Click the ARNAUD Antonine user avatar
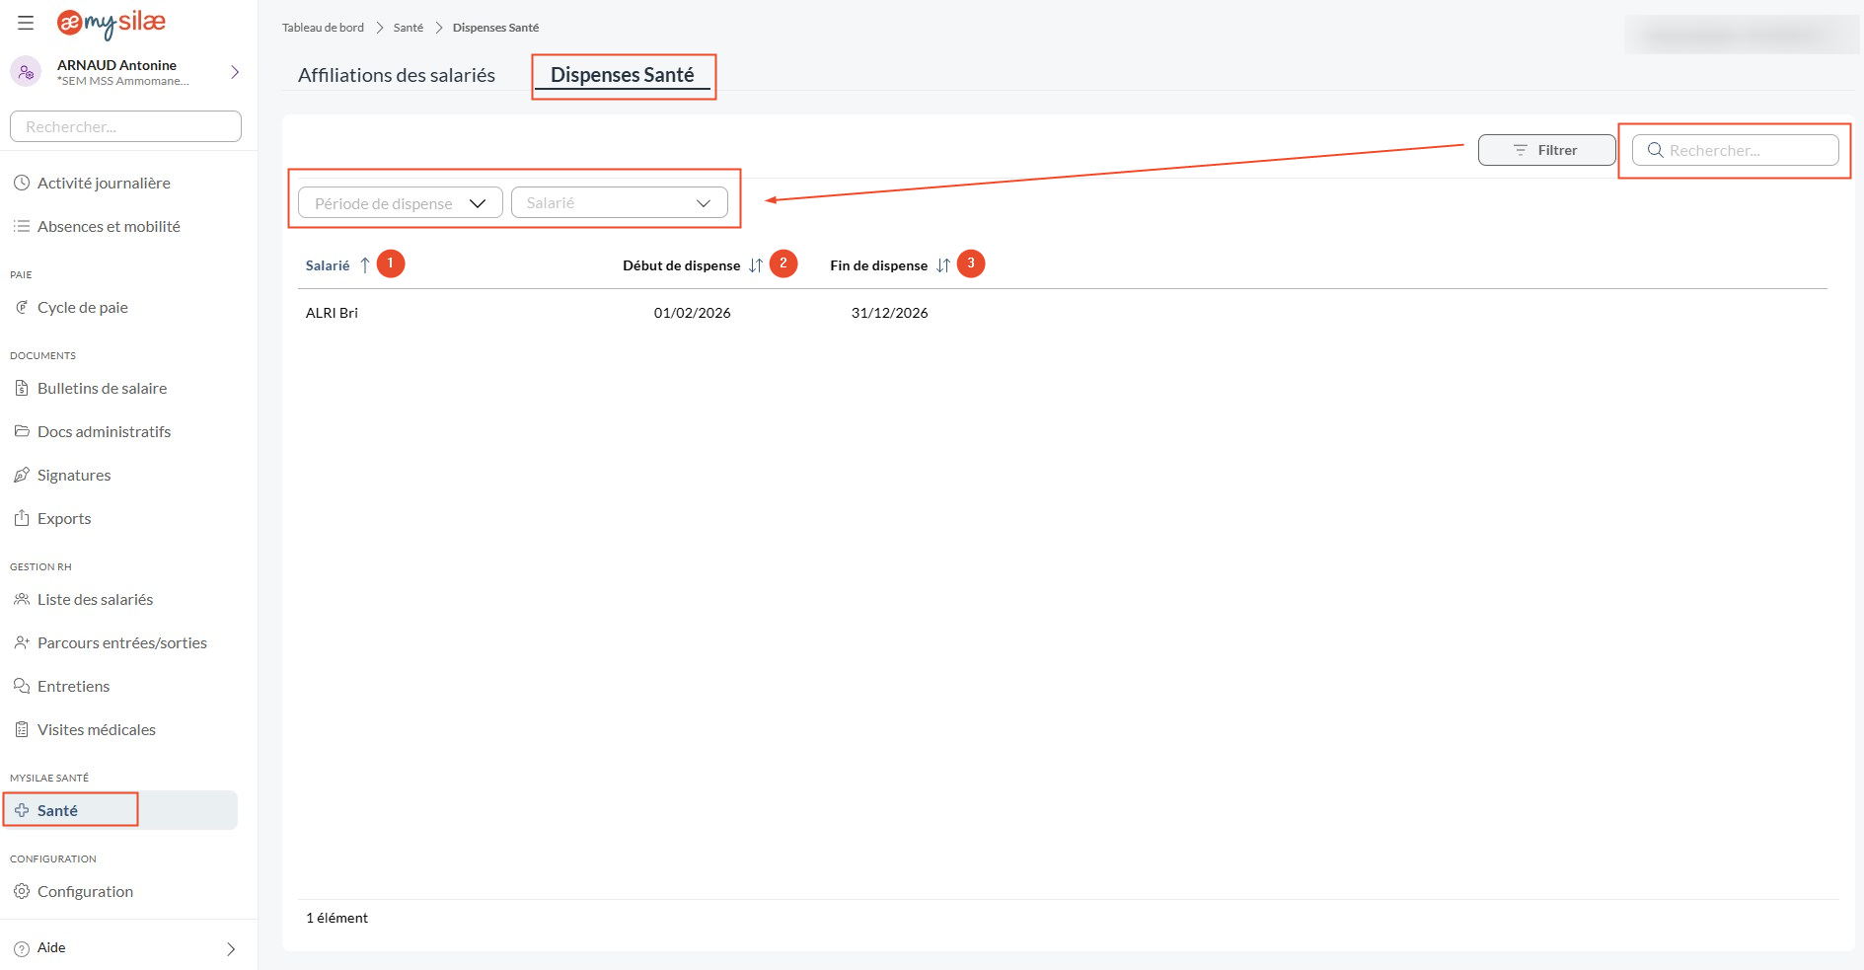This screenshot has height=970, width=1864. [x=26, y=72]
